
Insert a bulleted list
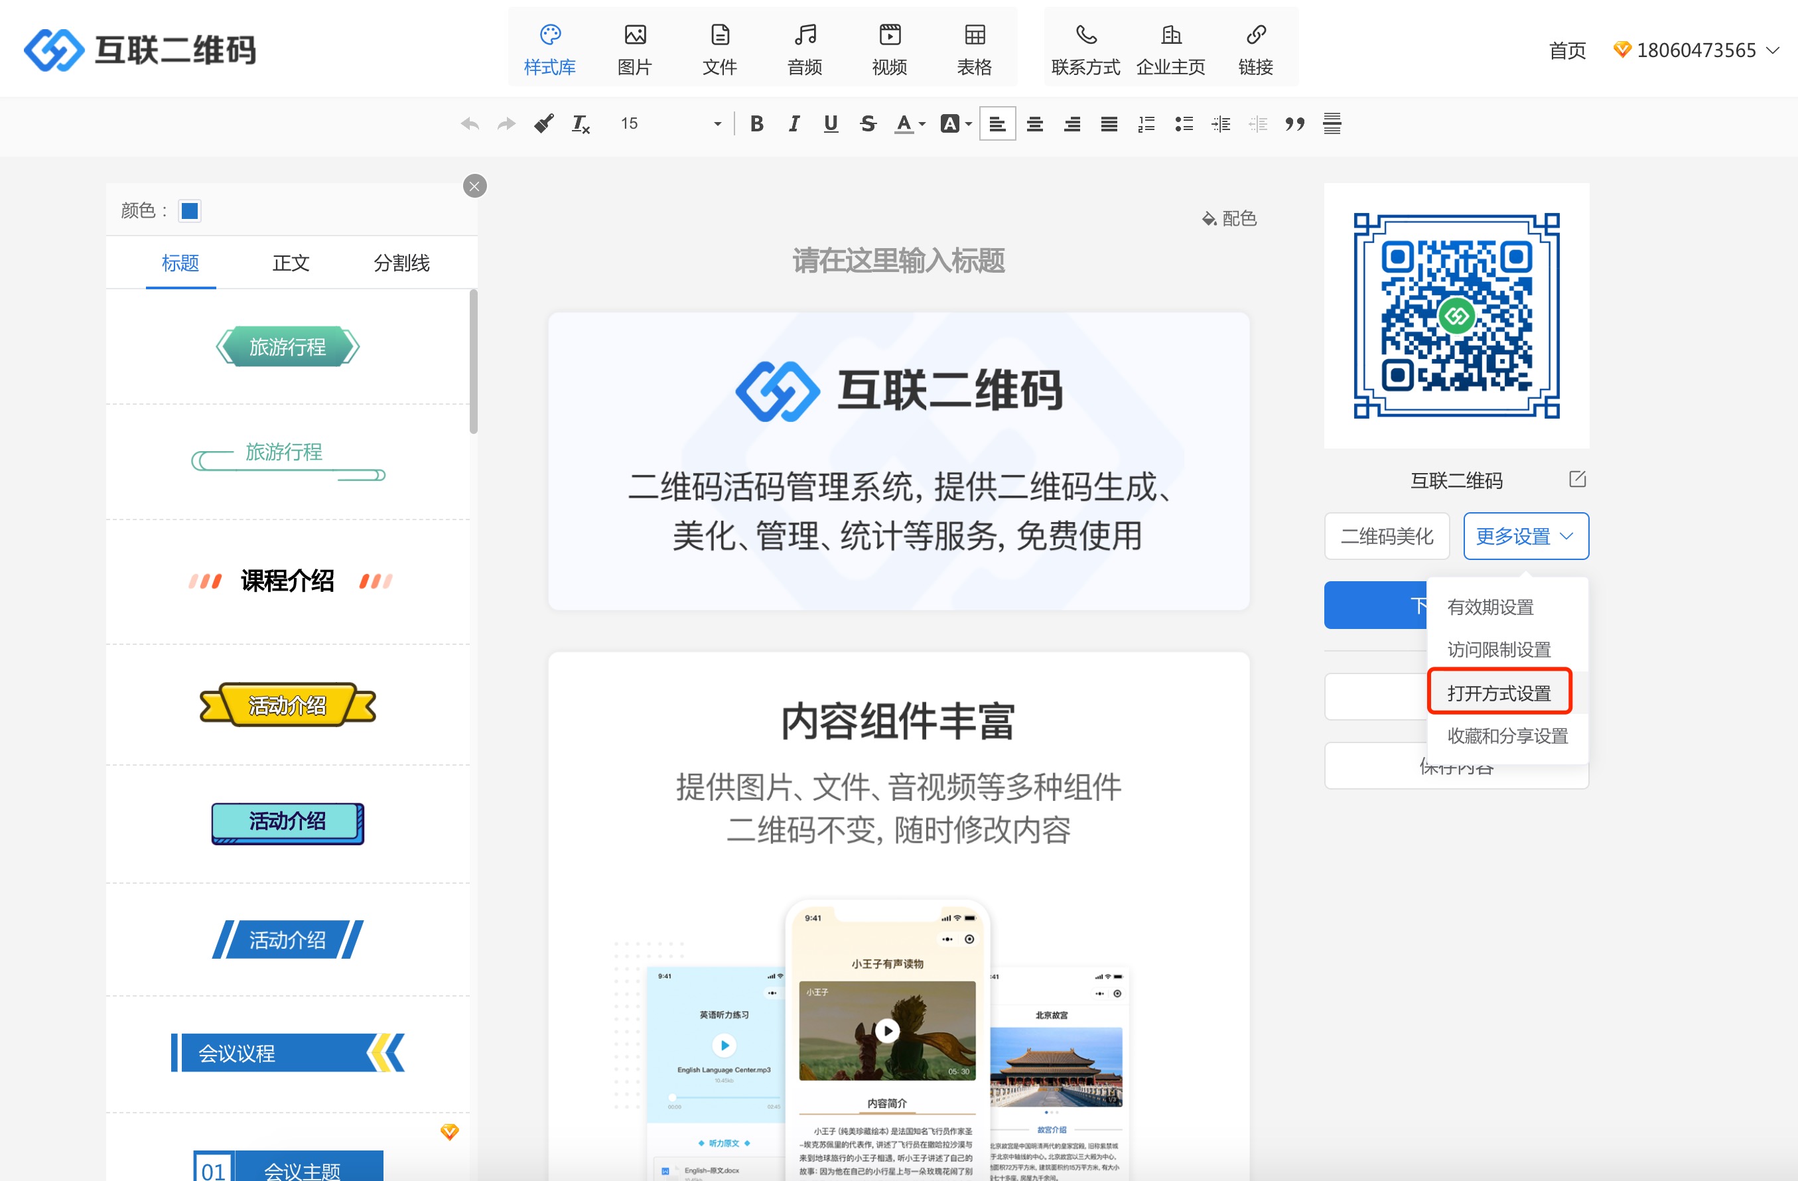tap(1184, 124)
